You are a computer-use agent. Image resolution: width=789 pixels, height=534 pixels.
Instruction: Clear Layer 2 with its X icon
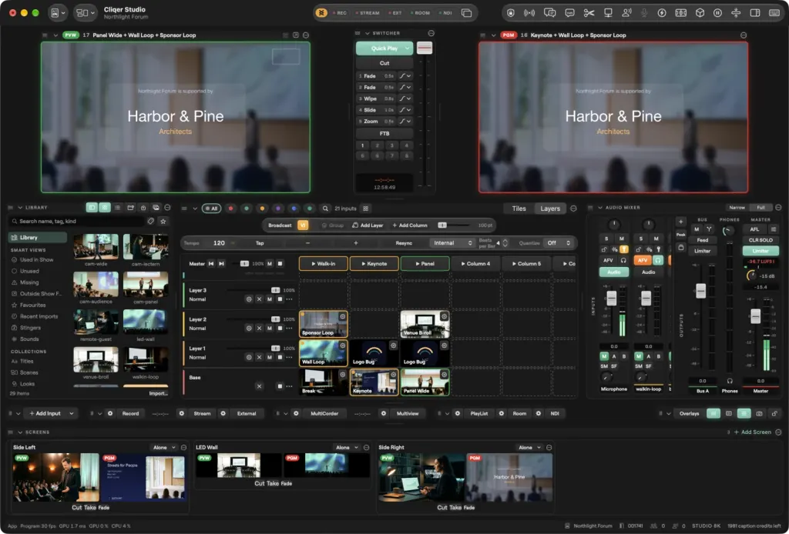259,328
